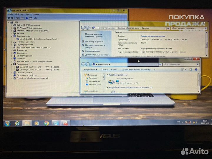Select the Дисковые устройства category
This screenshot has height=159, width=212.
click(x=26, y=42)
